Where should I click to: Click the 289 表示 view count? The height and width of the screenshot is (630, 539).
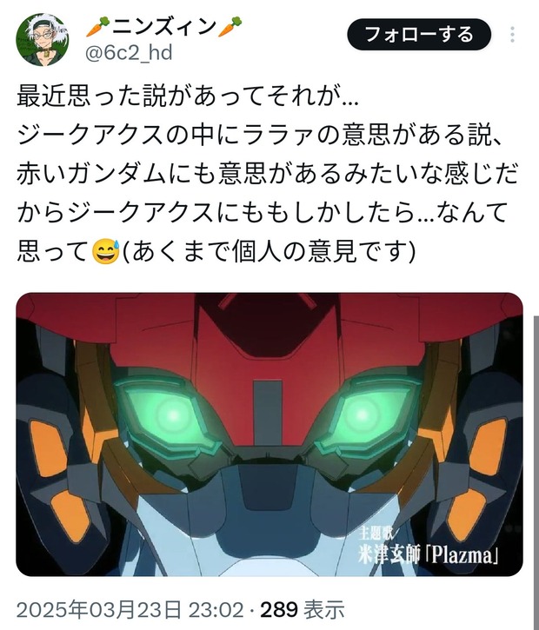303,609
